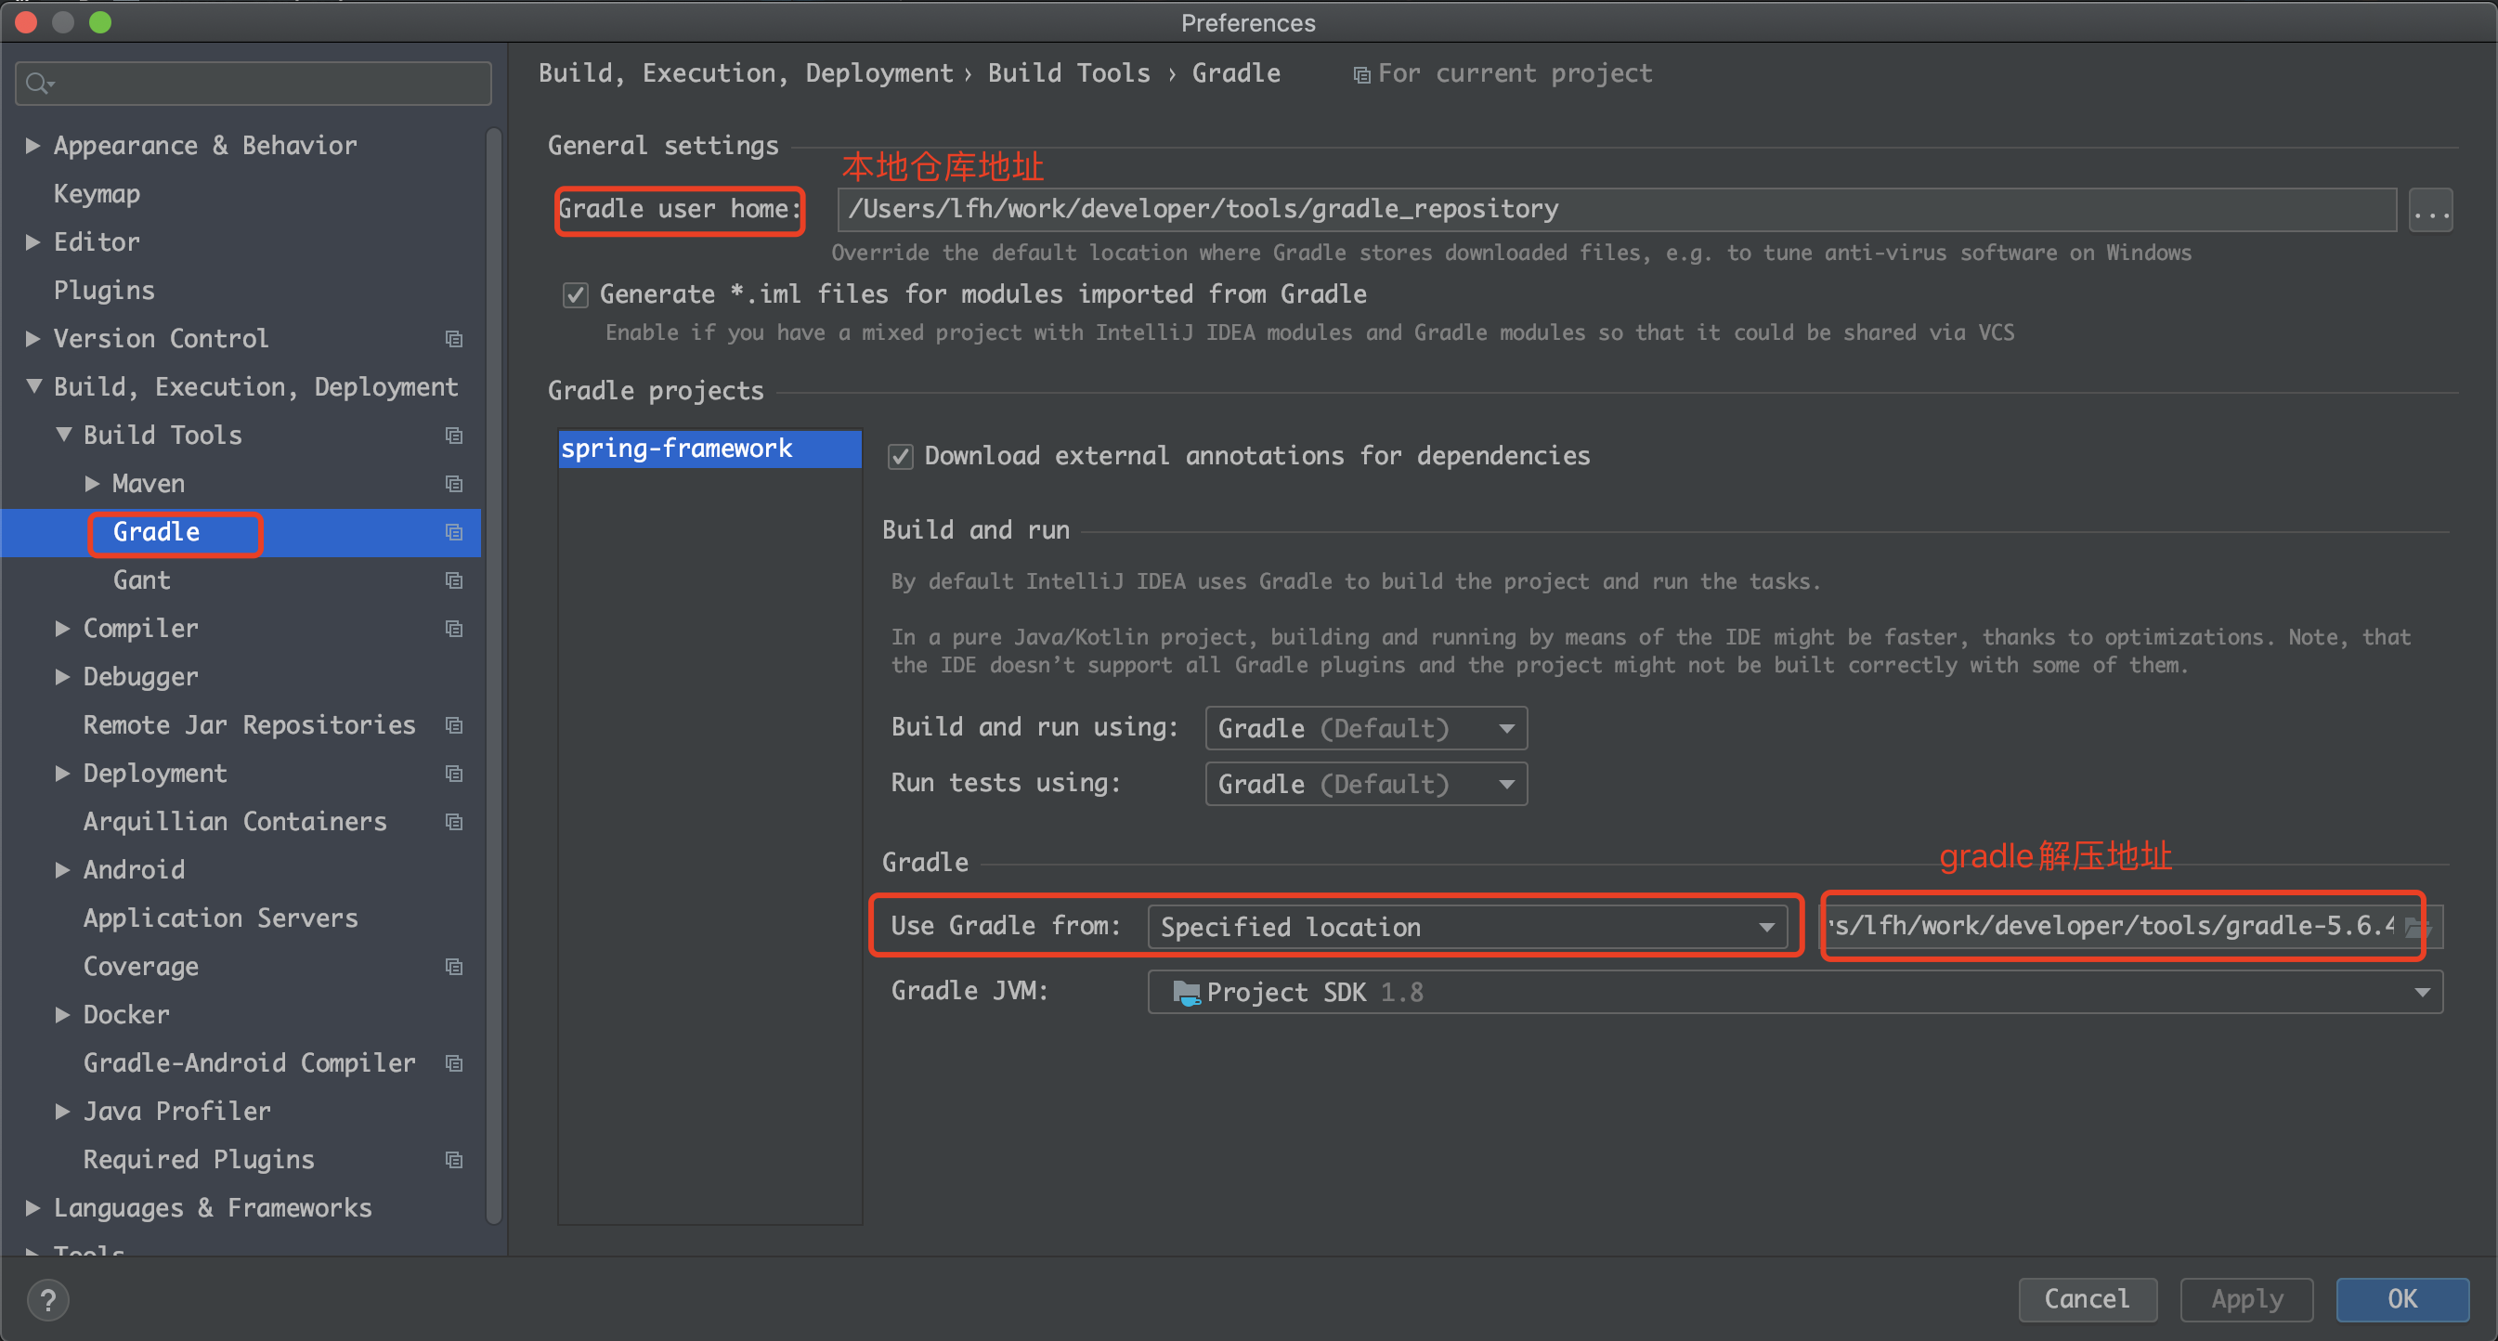This screenshot has height=1341, width=2498.
Task: Select Keymap in the settings tree
Action: pos(97,194)
